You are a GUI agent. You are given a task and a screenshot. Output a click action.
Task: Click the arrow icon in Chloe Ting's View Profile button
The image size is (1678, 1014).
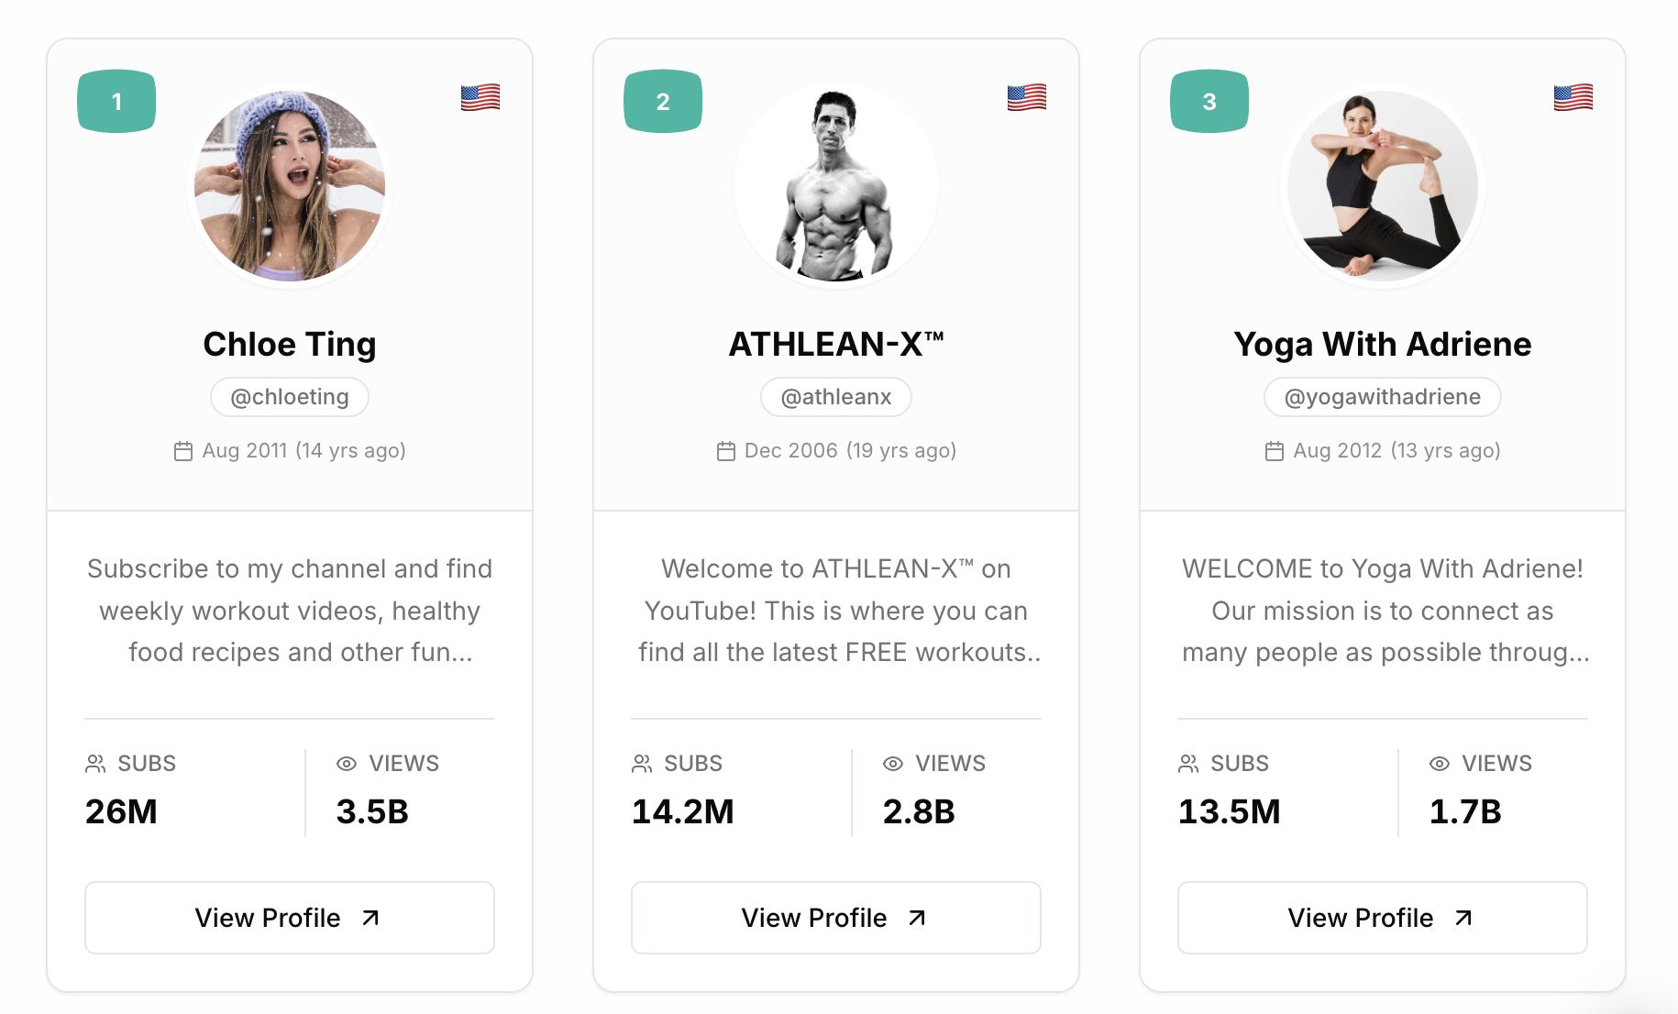(x=370, y=918)
